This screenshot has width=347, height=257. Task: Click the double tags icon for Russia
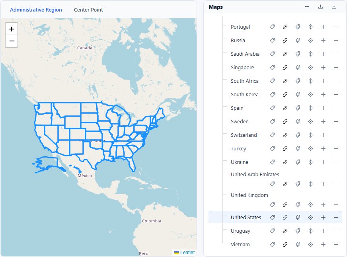tap(298, 40)
